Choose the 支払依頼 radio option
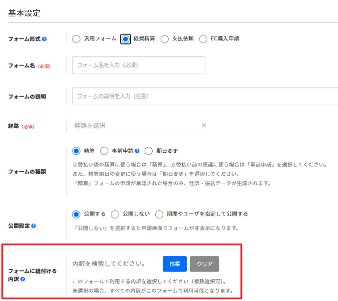This screenshot has height=301, width=338. [x=165, y=39]
